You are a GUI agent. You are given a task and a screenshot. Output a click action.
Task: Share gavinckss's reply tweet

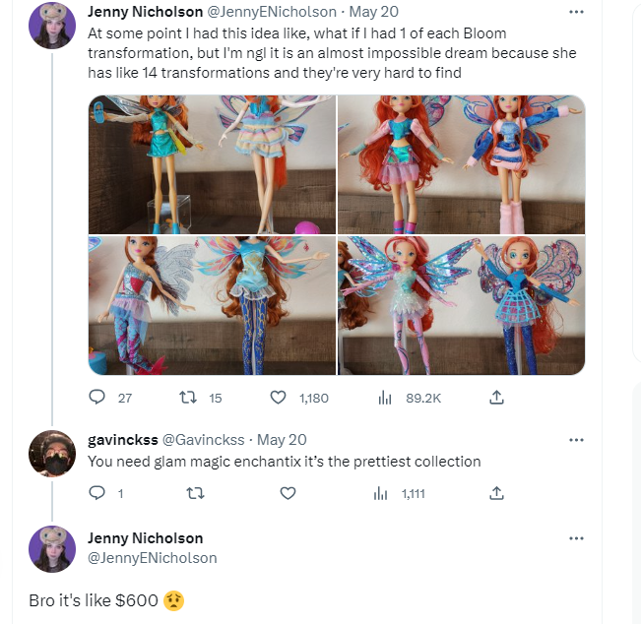[x=497, y=494]
